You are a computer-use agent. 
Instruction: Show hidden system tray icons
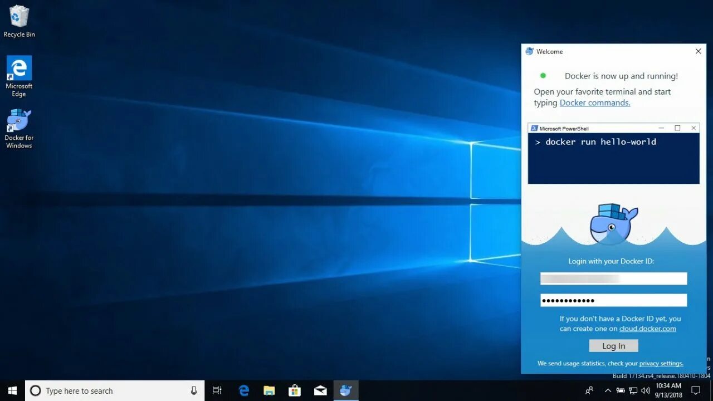[608, 390]
